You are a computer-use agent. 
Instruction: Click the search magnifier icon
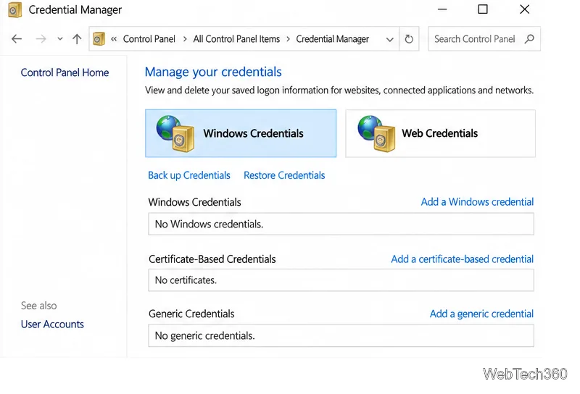pos(529,39)
